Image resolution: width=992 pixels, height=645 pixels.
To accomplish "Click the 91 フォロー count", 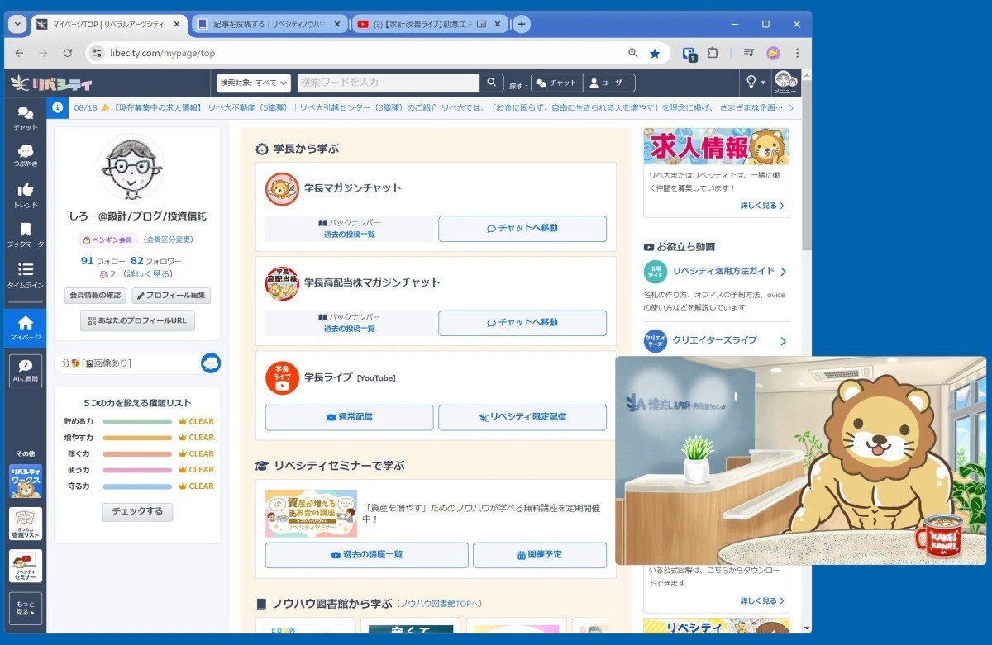I will coord(103,261).
